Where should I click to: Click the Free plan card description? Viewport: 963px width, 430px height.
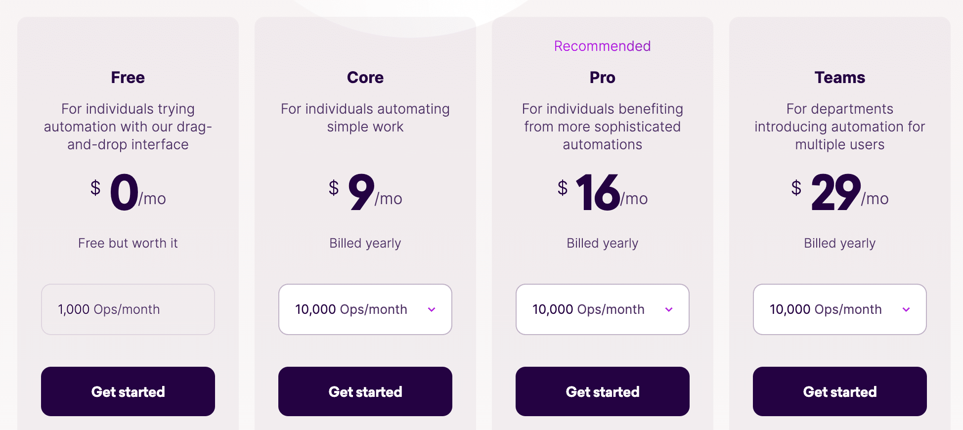tap(128, 127)
